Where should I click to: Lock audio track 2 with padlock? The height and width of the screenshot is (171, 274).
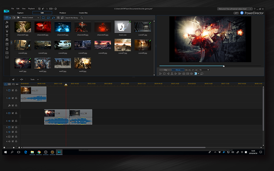pyautogui.click(x=16, y=121)
